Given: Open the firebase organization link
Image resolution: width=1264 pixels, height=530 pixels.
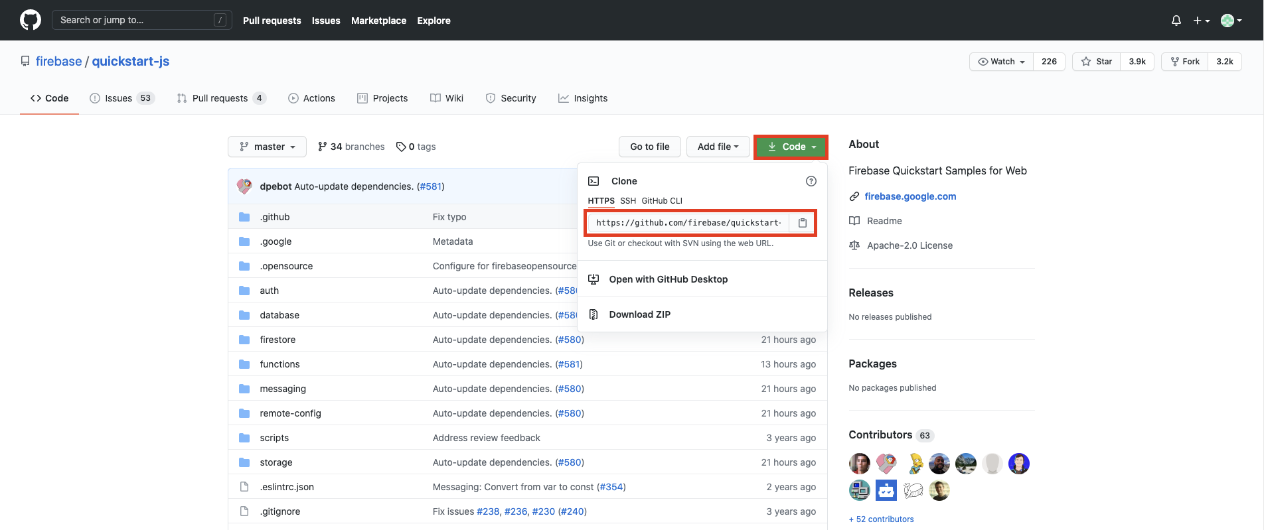Looking at the screenshot, I should click(x=58, y=61).
